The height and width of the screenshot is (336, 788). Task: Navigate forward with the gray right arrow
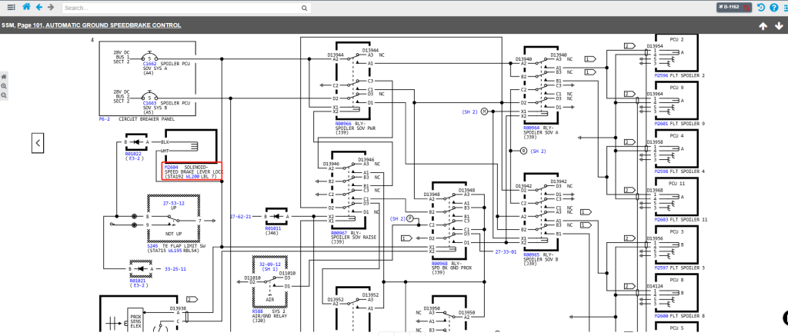pos(50,8)
